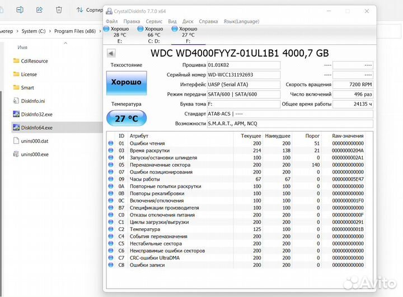The image size is (403, 297).
Task: Select disk F: status indicator
Action: pos(175,29)
